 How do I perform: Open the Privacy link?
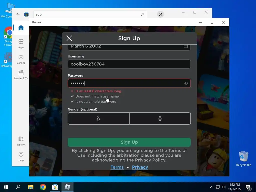[x=140, y=167]
